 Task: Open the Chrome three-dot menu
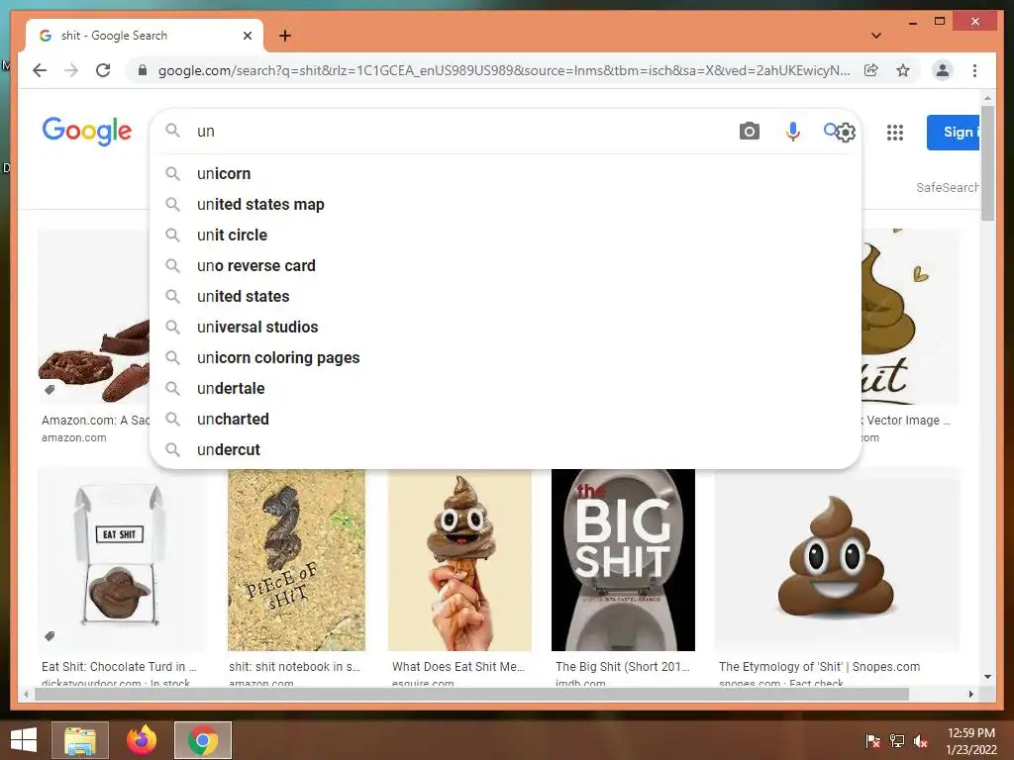point(974,70)
